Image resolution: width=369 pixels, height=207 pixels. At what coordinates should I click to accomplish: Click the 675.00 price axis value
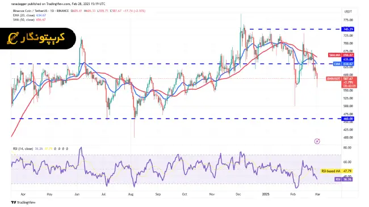[348, 51]
